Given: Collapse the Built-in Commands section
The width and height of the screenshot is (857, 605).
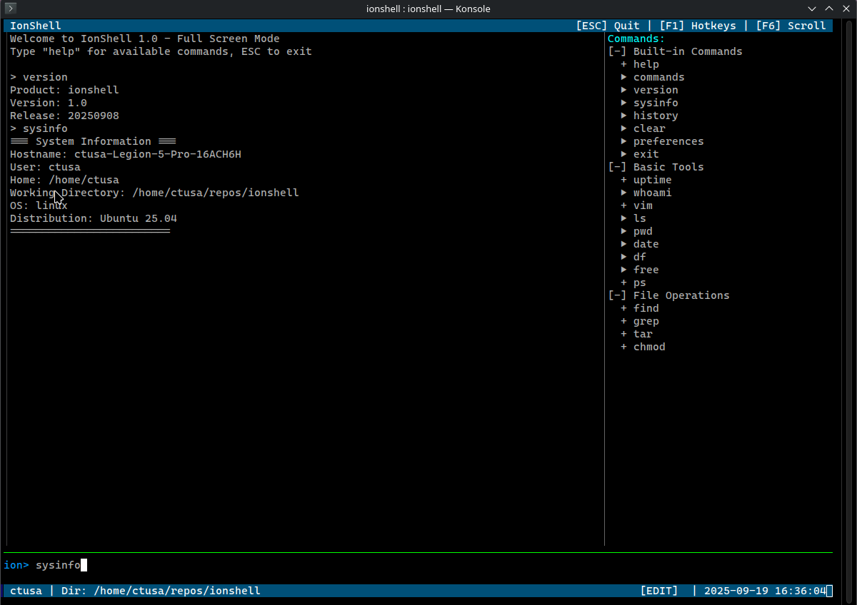Looking at the screenshot, I should click(616, 51).
